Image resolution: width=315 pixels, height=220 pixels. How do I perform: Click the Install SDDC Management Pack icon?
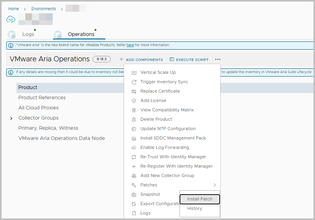134,138
